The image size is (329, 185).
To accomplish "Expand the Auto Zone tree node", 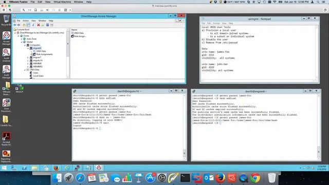I will pyautogui.click(x=22, y=39).
